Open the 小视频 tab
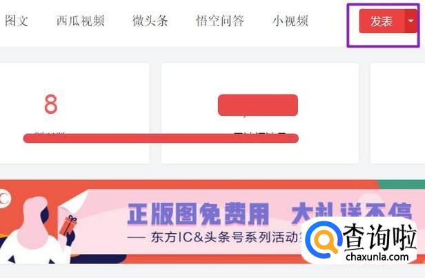 290,21
